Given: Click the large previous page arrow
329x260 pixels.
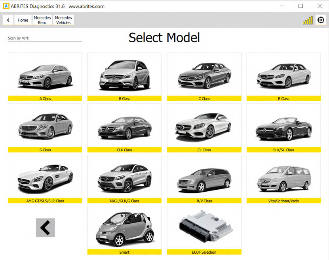Looking at the screenshot, I should point(45,228).
